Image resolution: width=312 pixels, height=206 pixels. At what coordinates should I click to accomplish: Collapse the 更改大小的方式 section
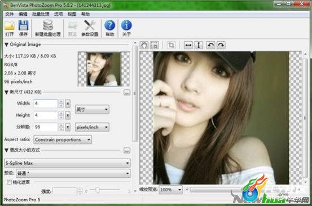click(6, 150)
